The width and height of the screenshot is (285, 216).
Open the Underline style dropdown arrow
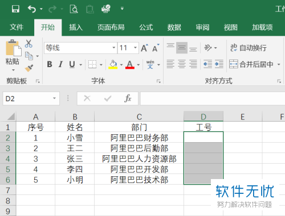pos(81,65)
